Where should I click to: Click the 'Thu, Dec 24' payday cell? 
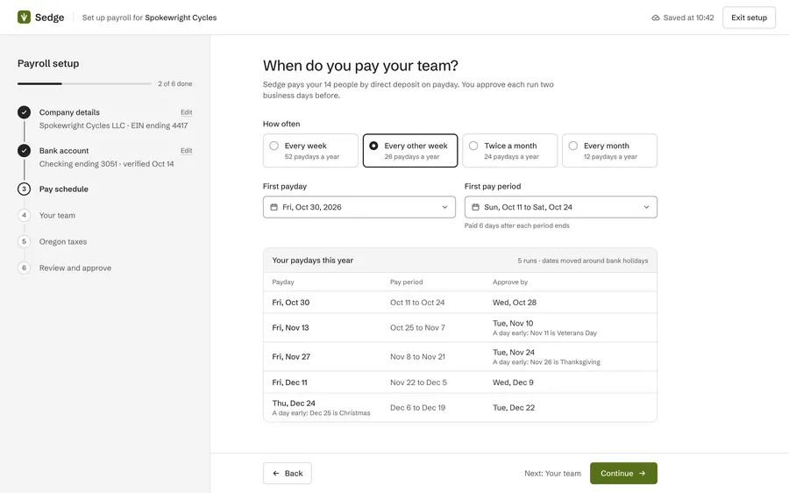[x=294, y=403]
